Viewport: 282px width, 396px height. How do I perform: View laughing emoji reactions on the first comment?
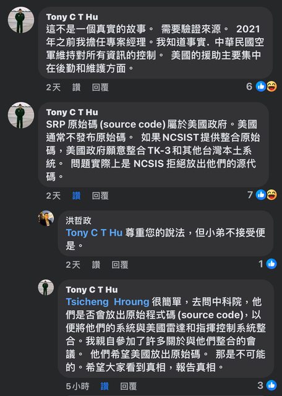click(272, 87)
